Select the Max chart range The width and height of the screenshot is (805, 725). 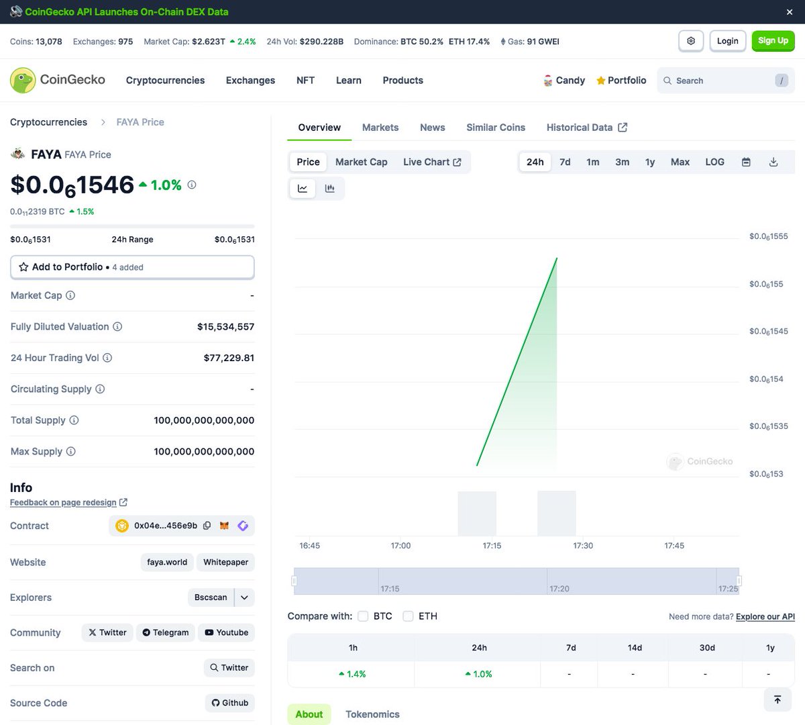pyautogui.click(x=680, y=162)
